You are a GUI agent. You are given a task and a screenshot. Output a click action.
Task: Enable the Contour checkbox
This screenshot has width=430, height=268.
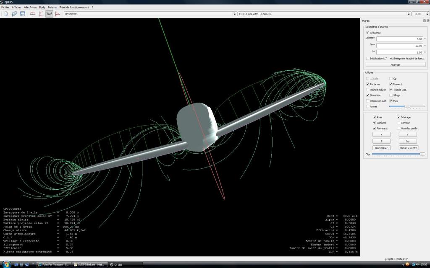pos(399,123)
